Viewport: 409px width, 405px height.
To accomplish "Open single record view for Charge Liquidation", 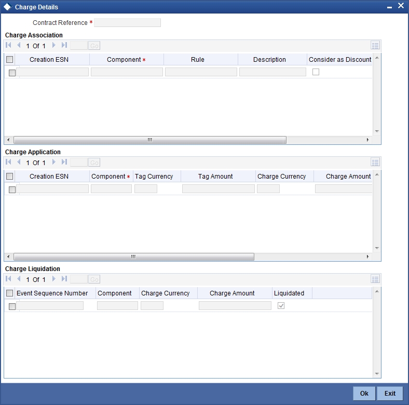I will point(375,279).
